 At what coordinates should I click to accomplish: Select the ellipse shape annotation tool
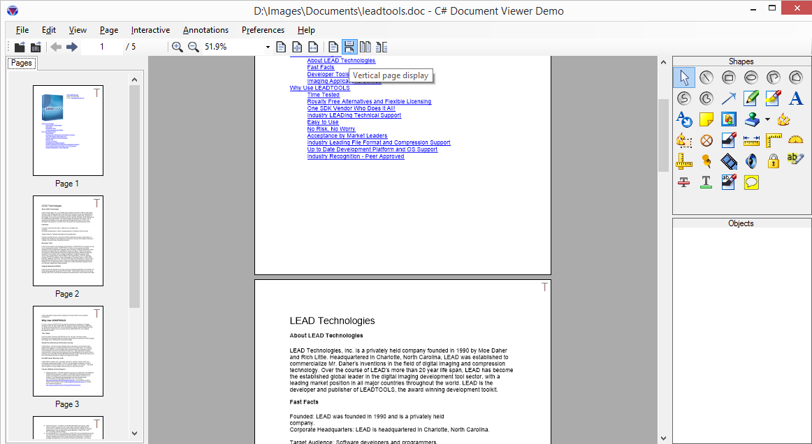[751, 77]
